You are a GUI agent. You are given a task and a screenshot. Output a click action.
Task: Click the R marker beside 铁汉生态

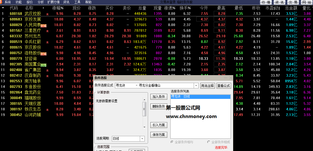[x=47, y=110]
